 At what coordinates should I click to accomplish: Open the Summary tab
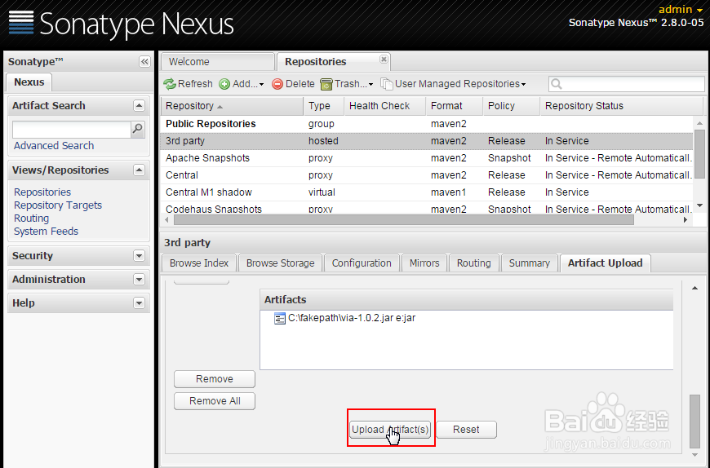tap(529, 263)
